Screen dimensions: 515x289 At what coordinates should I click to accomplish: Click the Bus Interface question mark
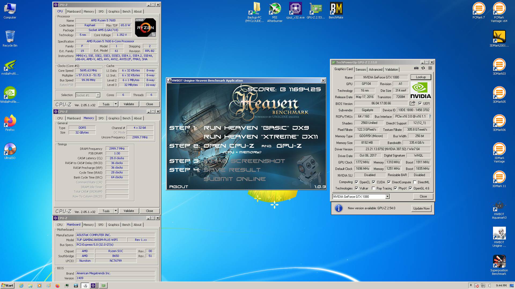coord(430,116)
